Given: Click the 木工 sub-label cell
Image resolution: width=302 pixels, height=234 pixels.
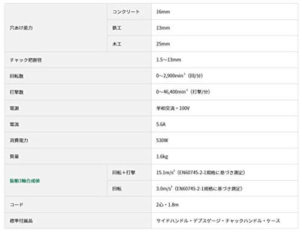Looking at the screenshot, I should [x=117, y=44].
